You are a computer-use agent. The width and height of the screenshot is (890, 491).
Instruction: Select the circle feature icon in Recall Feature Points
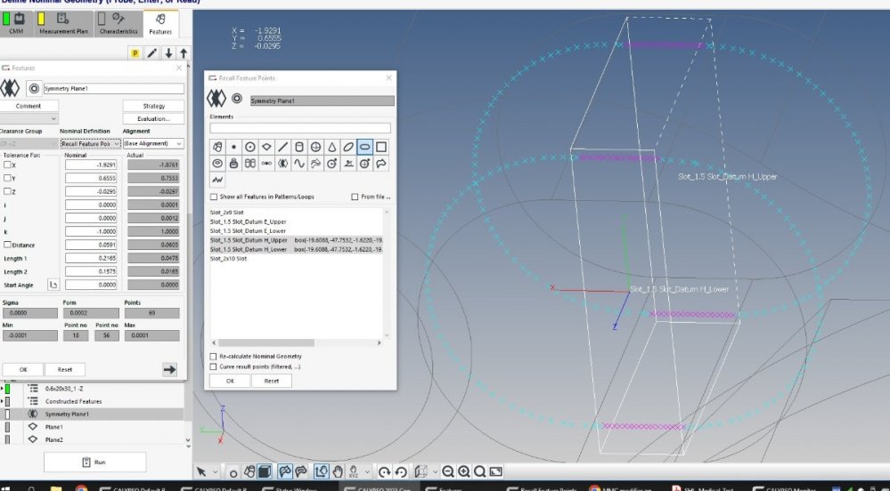click(x=250, y=147)
